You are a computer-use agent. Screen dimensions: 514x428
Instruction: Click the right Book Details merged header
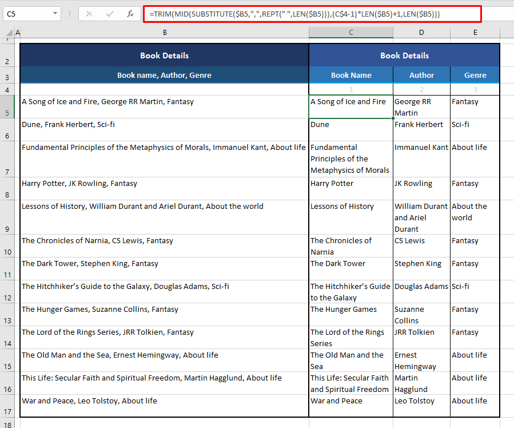404,55
